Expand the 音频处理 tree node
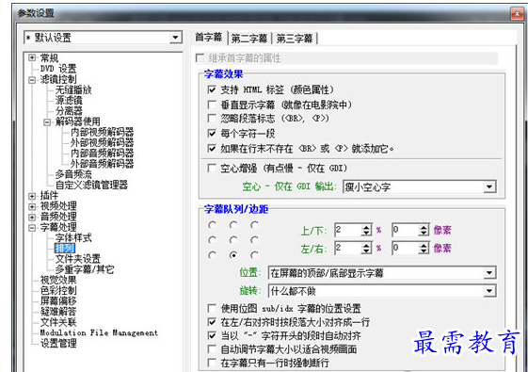The width and height of the screenshot is (528, 372). coord(32,217)
